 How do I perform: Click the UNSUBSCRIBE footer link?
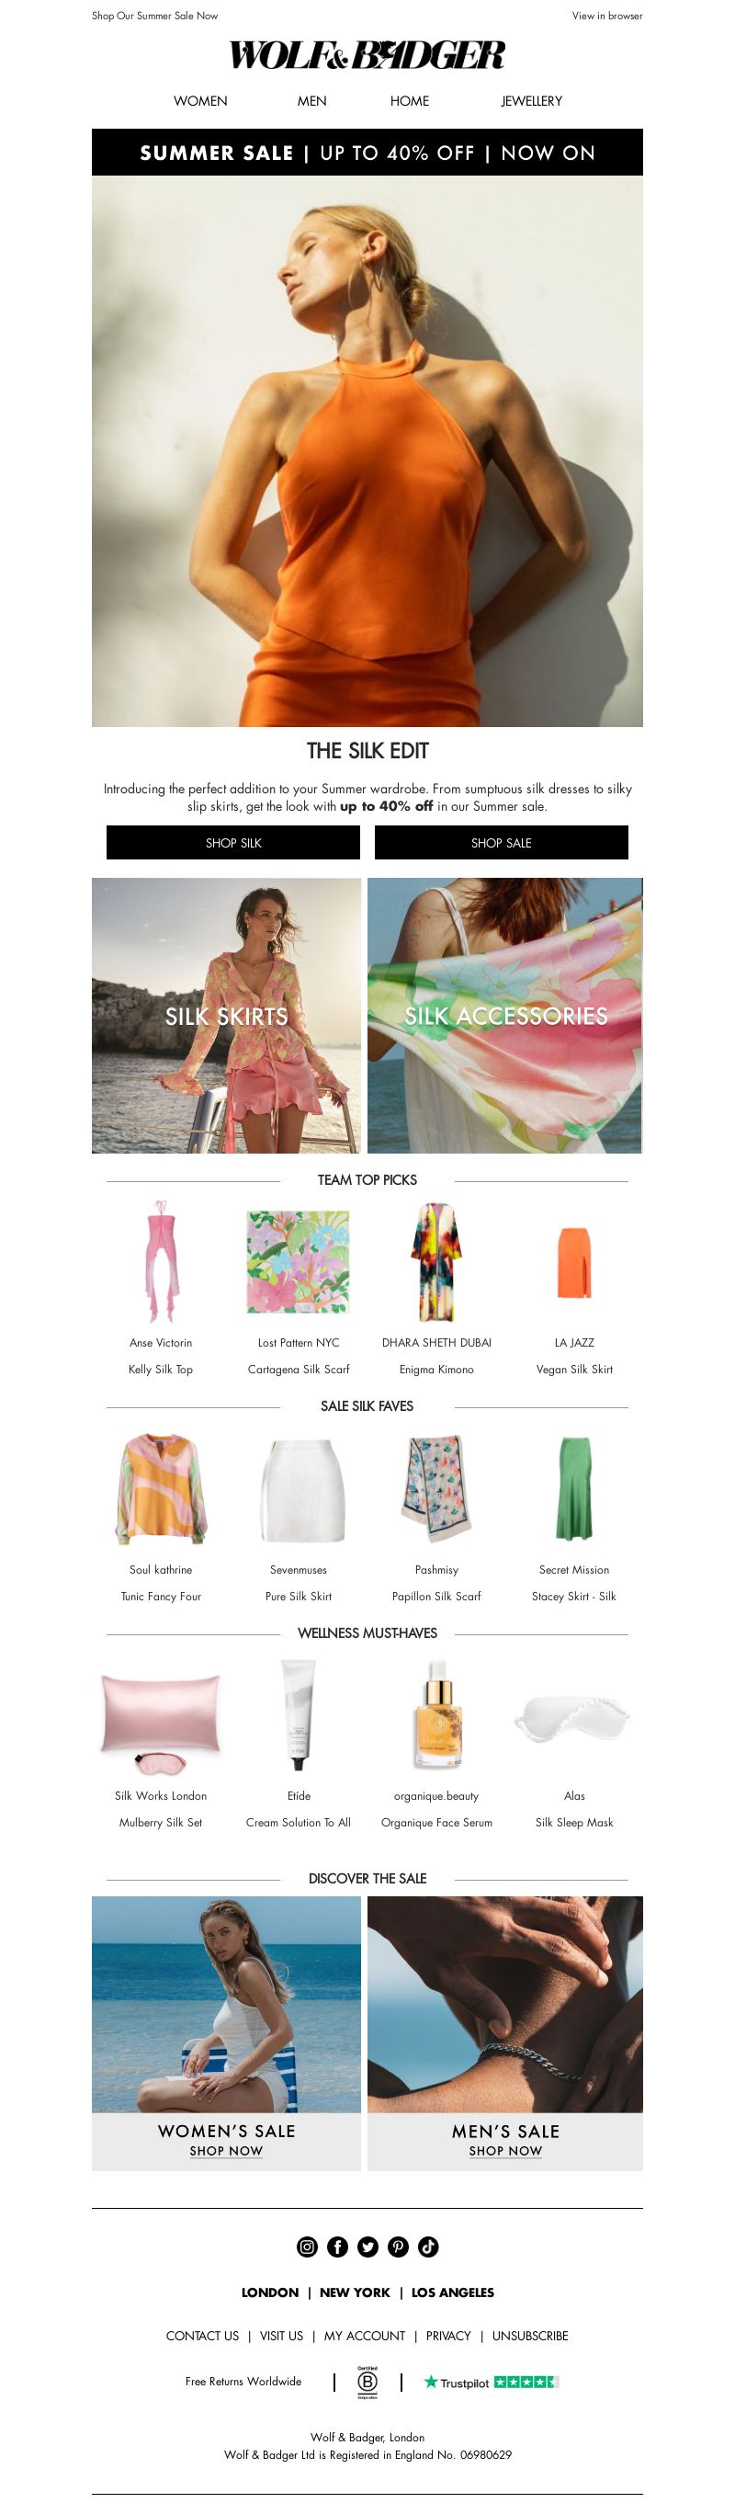pyautogui.click(x=530, y=2336)
